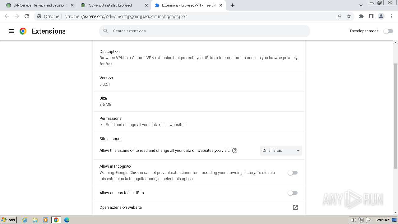Bookmark this tab with the star icon
The width and height of the screenshot is (398, 224).
[x=349, y=16]
